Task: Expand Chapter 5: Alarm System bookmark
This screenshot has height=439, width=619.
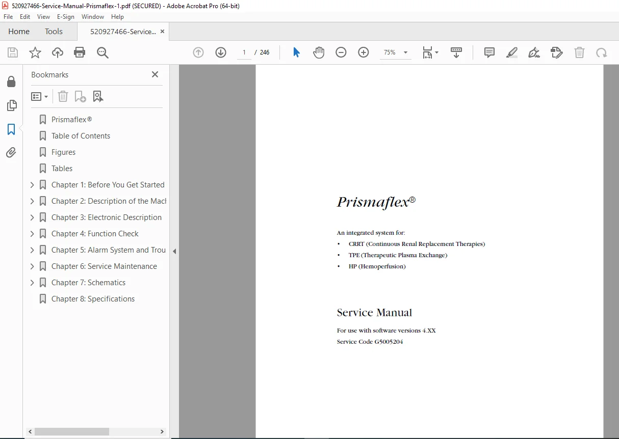Action: point(32,250)
